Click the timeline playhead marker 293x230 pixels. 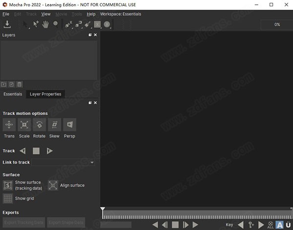coord(103,210)
